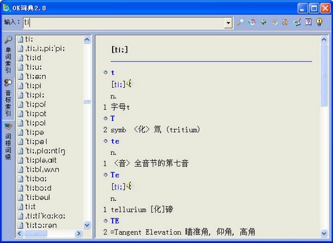Click the list's vertical scrollbar thumb

click(87, 102)
